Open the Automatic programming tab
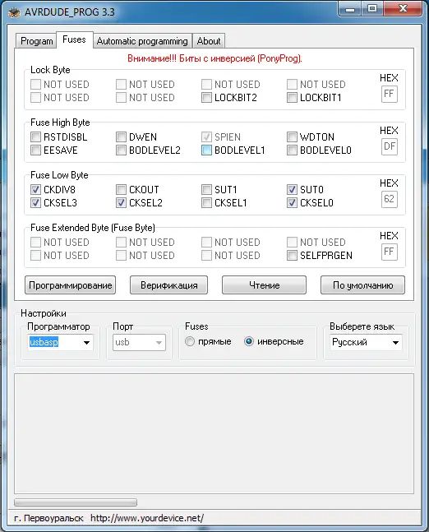 coord(142,41)
